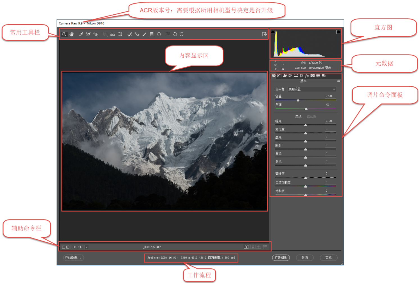Rotate image counterclockwise

click(x=175, y=34)
